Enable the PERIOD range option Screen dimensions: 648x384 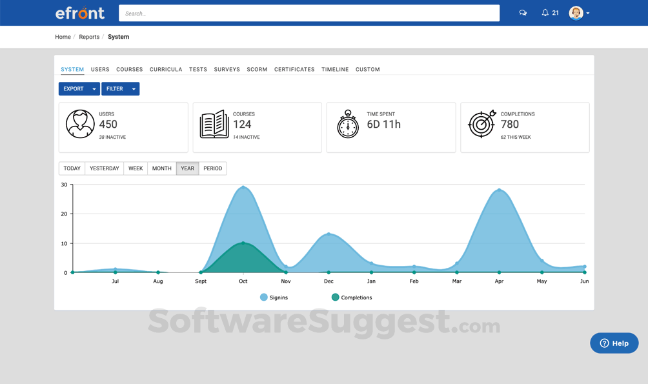click(212, 168)
